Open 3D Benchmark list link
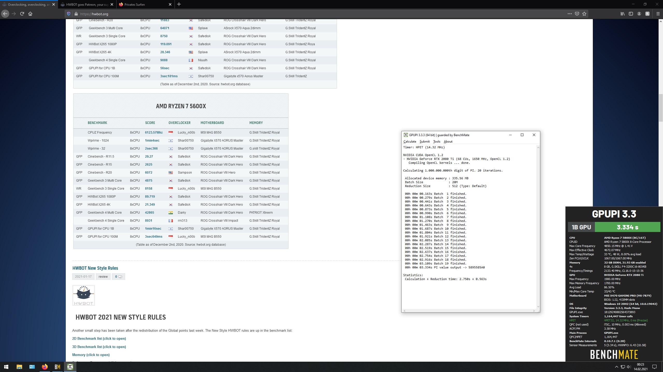The height and width of the screenshot is (372, 663). pos(99,347)
